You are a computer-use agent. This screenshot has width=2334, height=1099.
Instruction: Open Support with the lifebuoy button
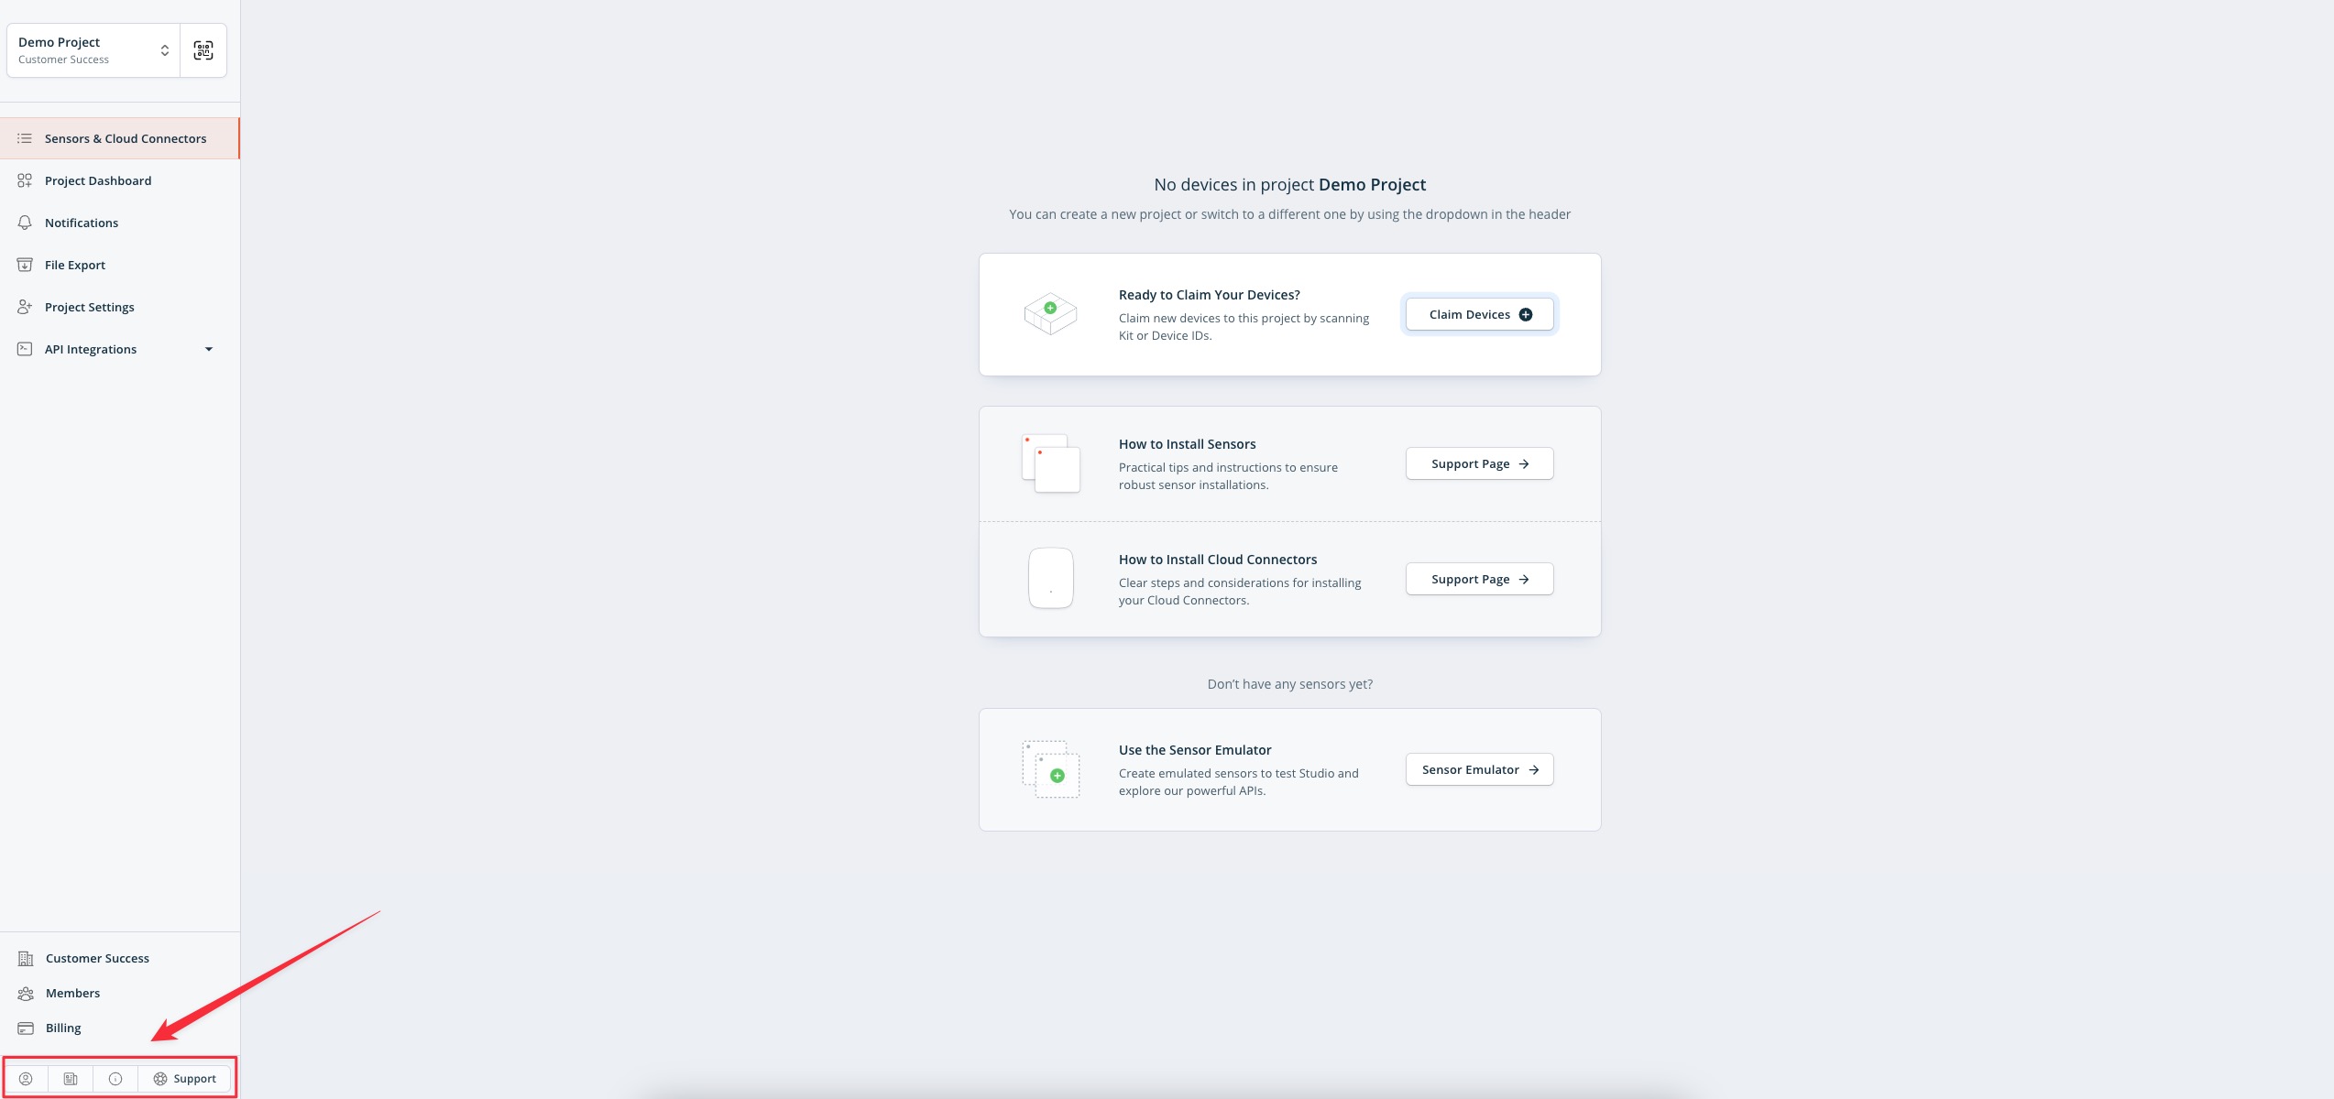pos(185,1079)
